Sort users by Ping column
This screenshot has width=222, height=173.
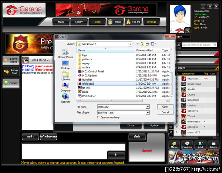206,74
